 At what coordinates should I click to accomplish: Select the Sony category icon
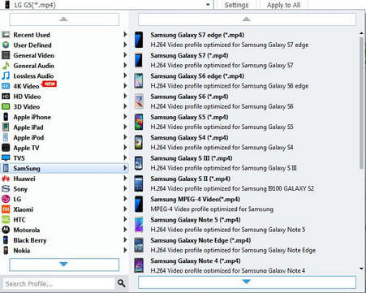[x=6, y=188]
